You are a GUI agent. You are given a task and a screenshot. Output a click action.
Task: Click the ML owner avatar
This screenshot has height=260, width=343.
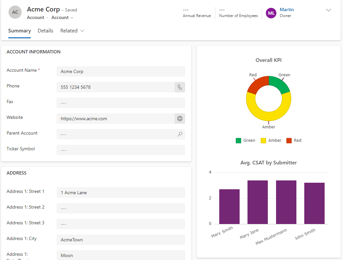tap(271, 13)
